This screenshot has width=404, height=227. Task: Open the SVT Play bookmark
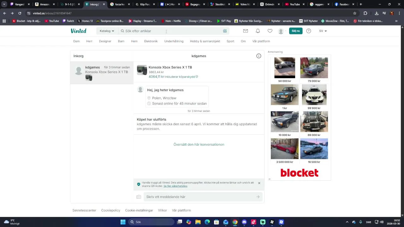point(224,21)
